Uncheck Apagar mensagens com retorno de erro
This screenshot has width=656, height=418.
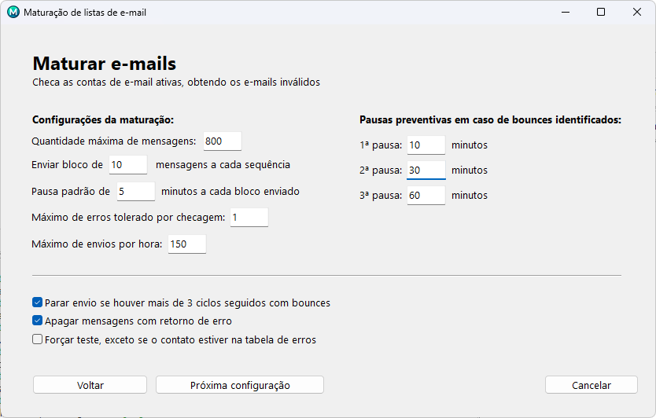coord(38,321)
